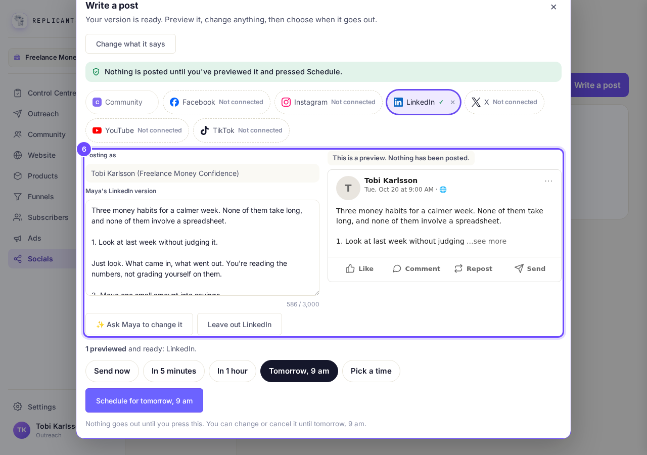Click Ask Maya to change it
The image size is (647, 455).
tap(139, 324)
